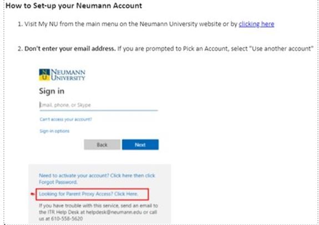The image size is (319, 225).
Task: Click the helpdesk@neumann.edu email address
Action: coord(114,212)
